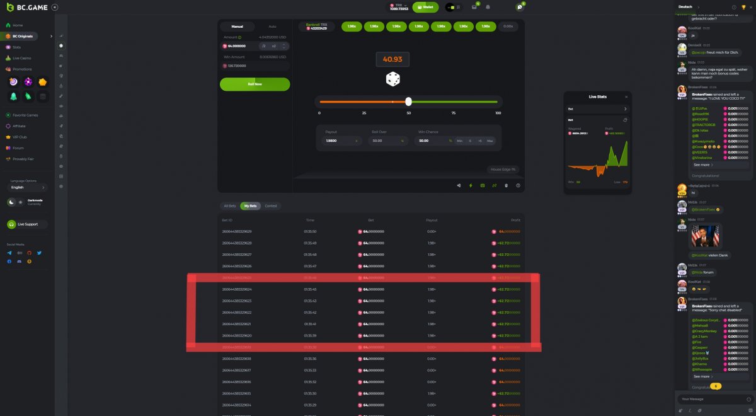Switch to the Auto betting tab
756x416 pixels.
(272, 26)
